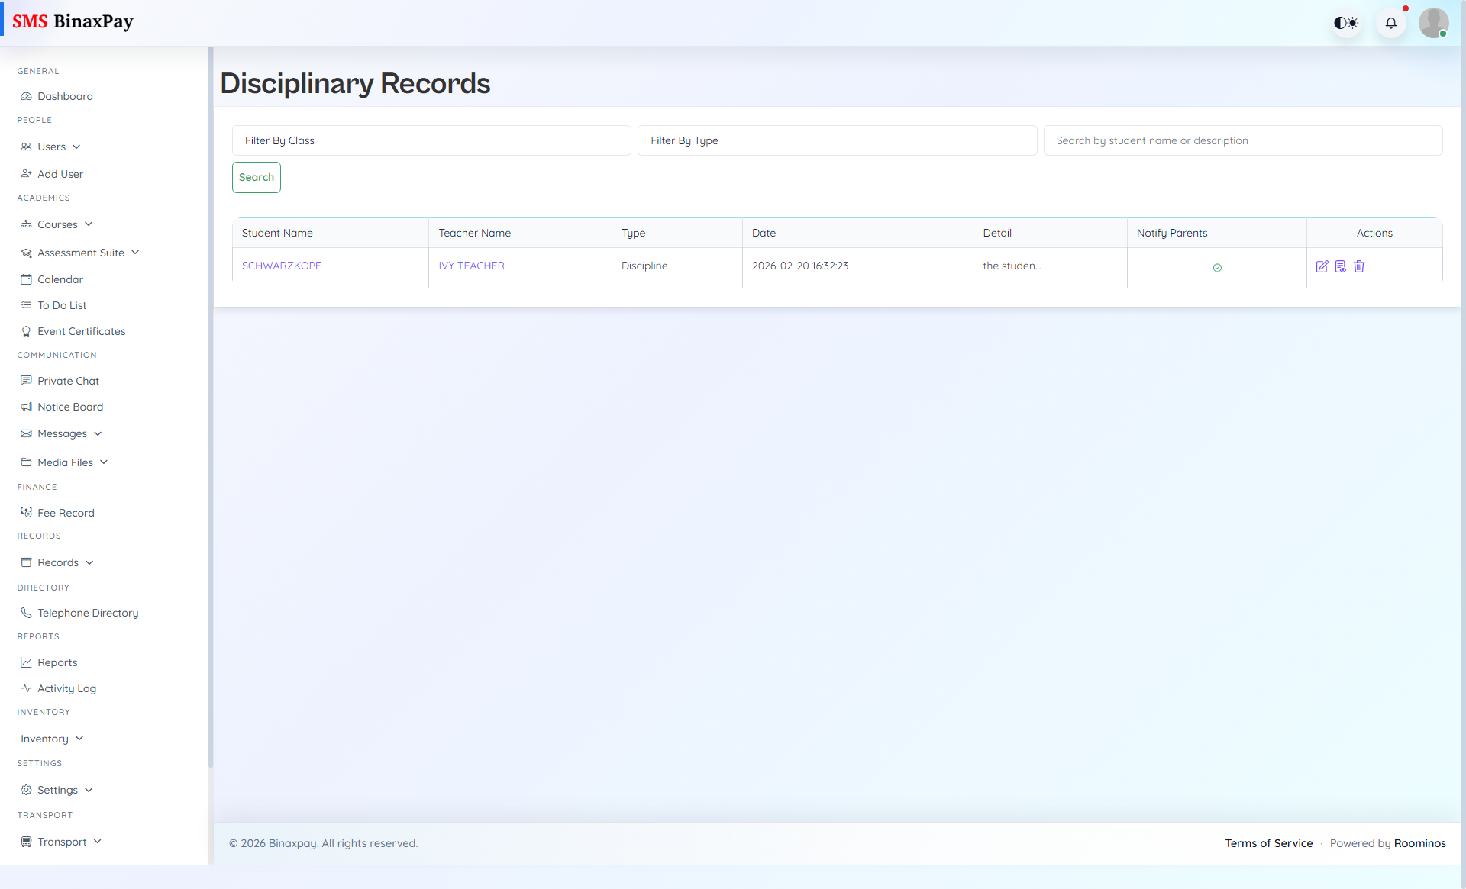
Task: View details of the disciplinary record
Action: pos(1341,266)
